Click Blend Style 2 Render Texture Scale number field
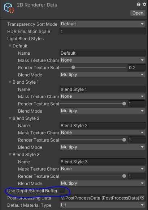This screenshot has height=210, width=148. [x=137, y=140]
